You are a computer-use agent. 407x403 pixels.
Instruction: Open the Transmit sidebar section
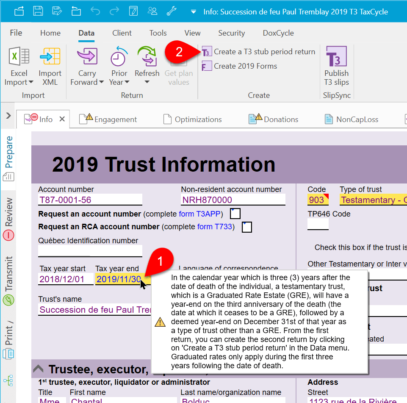8,281
